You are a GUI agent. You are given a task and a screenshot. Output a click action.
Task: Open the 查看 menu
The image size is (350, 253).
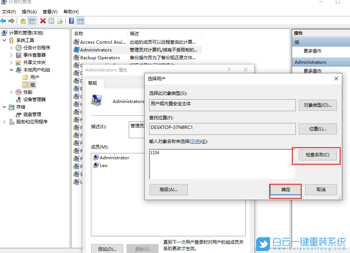[x=49, y=11]
